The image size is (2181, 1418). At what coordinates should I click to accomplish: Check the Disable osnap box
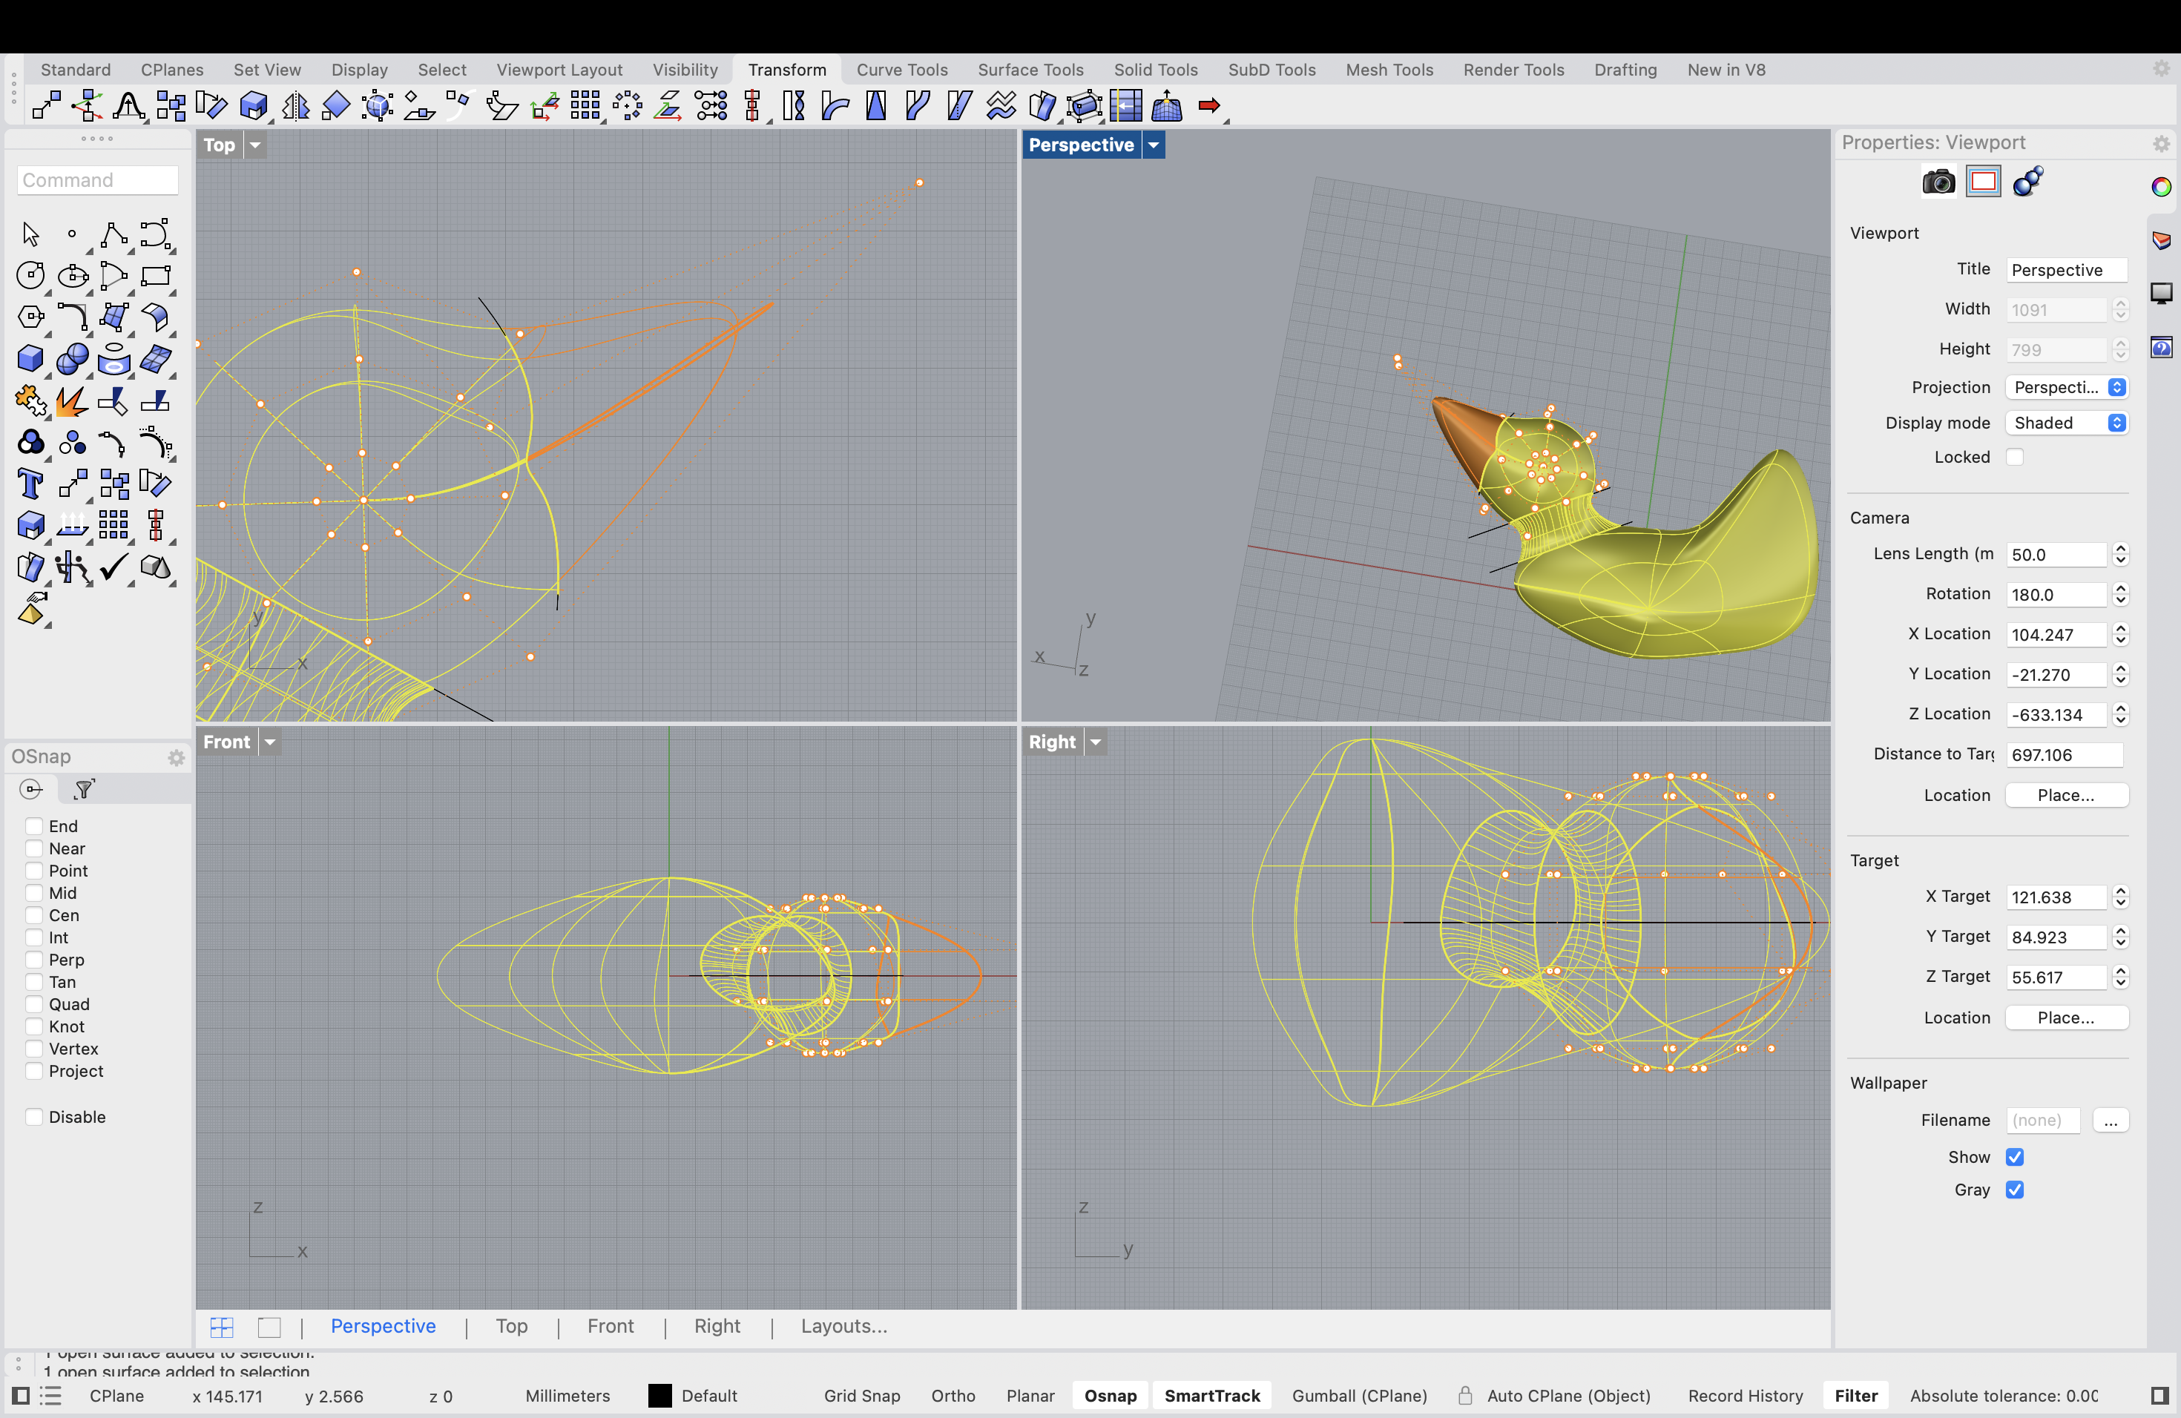click(35, 1117)
